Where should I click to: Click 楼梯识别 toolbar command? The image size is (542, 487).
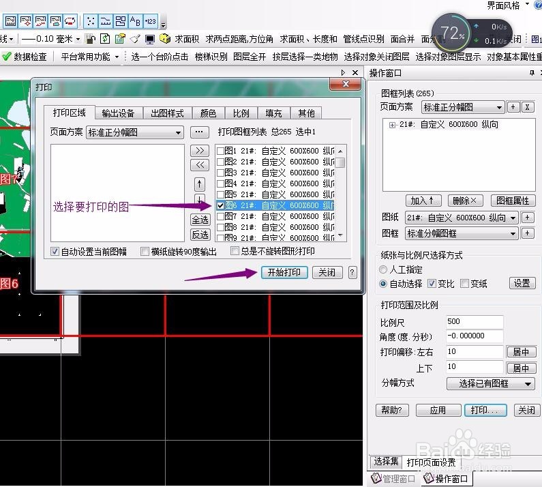pyautogui.click(x=211, y=57)
